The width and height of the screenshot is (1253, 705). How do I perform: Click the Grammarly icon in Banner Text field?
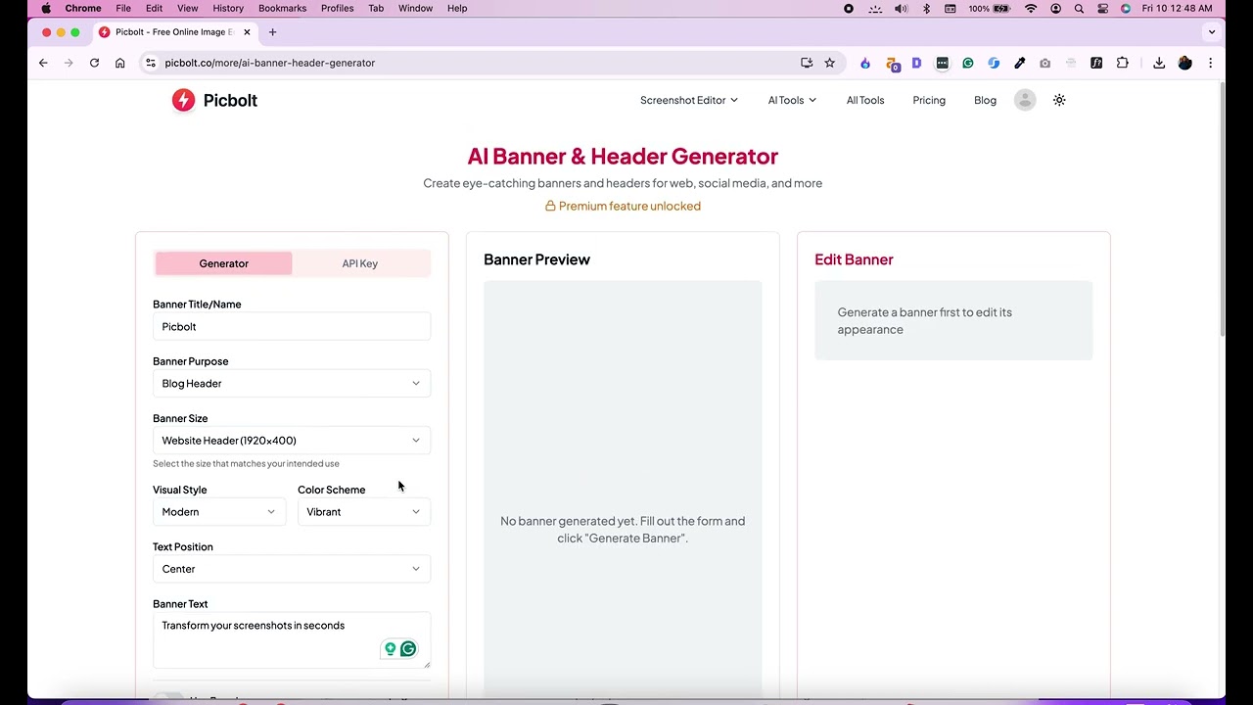coord(408,648)
